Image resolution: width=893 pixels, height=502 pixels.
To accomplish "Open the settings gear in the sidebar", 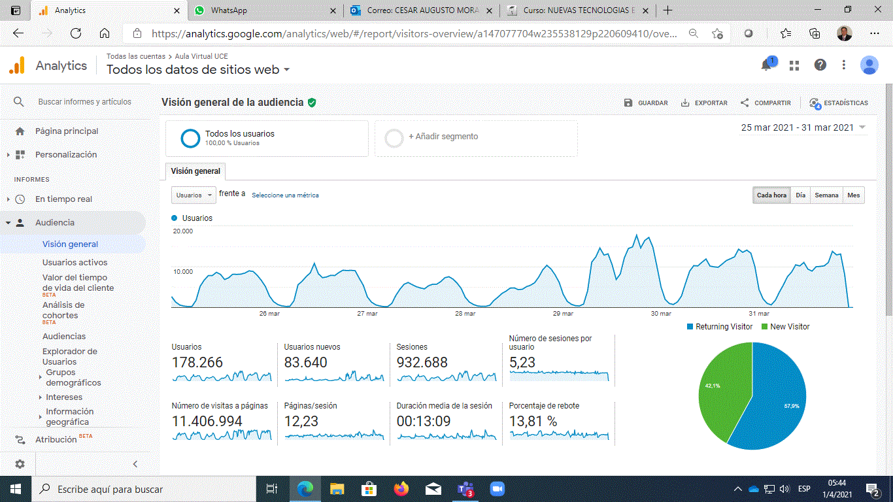I will pos(19,463).
